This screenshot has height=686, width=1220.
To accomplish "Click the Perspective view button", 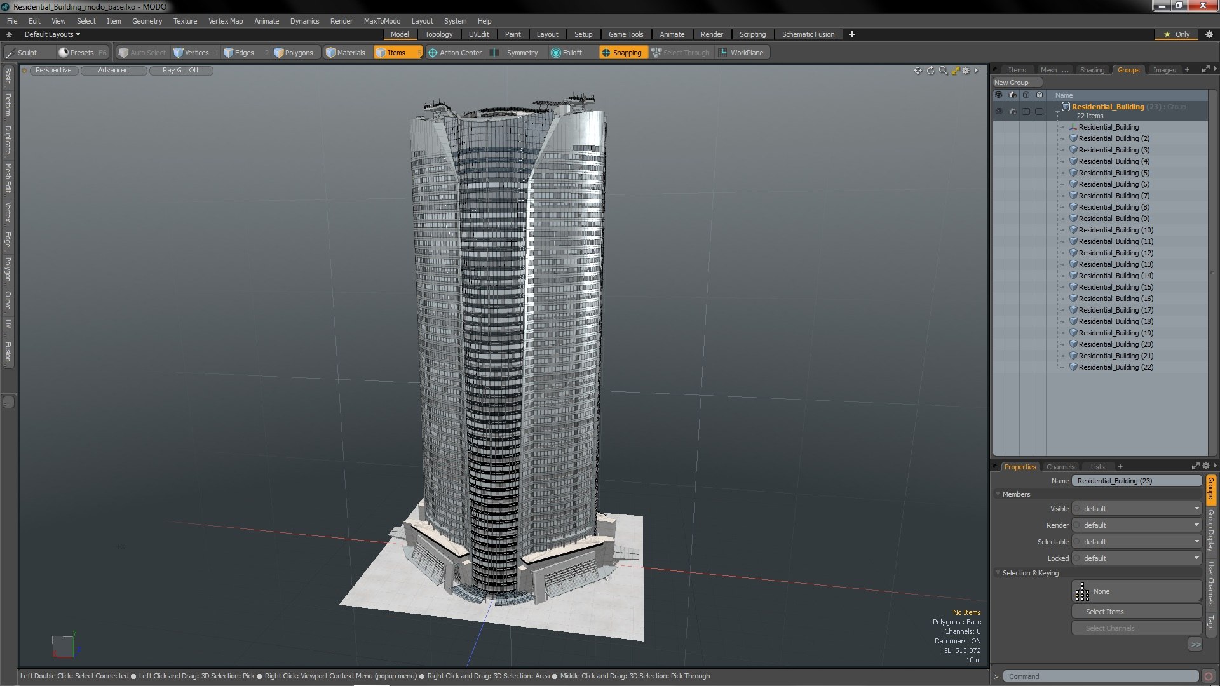I will [53, 71].
